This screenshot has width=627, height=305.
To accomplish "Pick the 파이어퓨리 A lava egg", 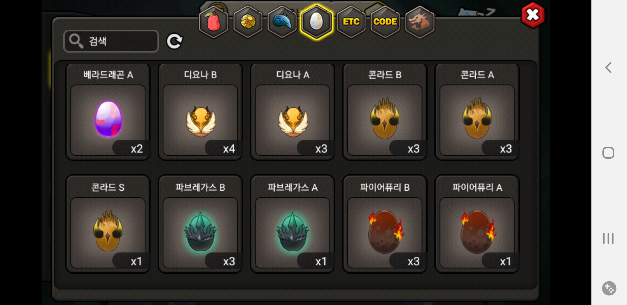I will [477, 224].
